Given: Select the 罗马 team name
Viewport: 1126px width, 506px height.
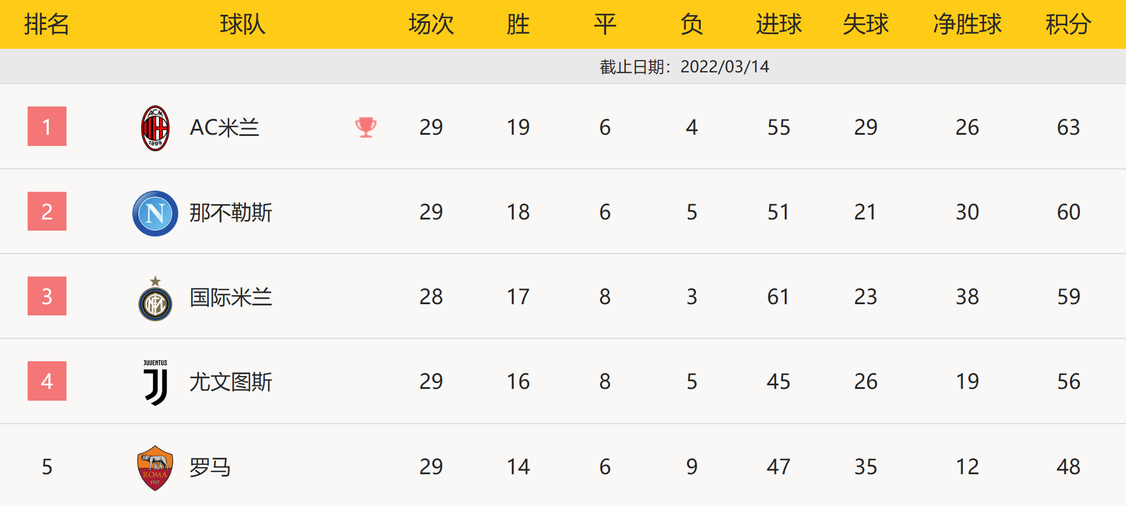Looking at the screenshot, I should click(x=210, y=467).
